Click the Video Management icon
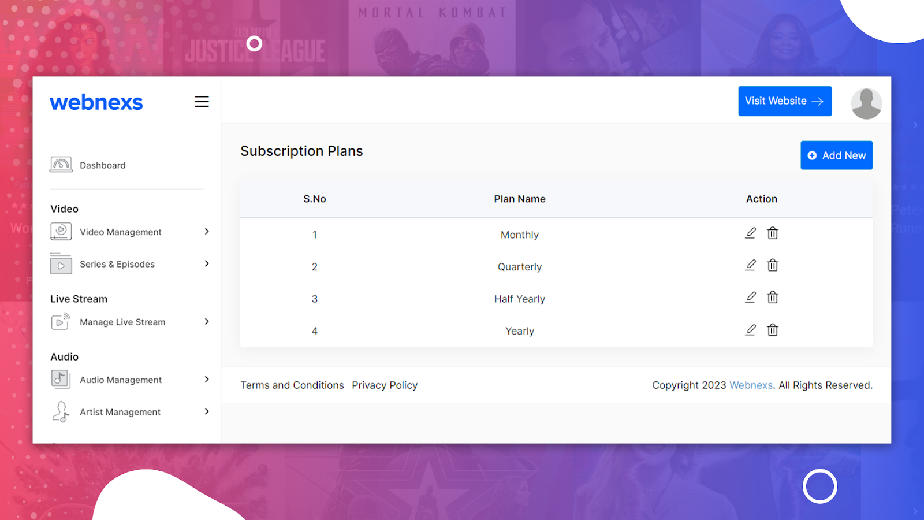The height and width of the screenshot is (520, 924). [x=61, y=232]
